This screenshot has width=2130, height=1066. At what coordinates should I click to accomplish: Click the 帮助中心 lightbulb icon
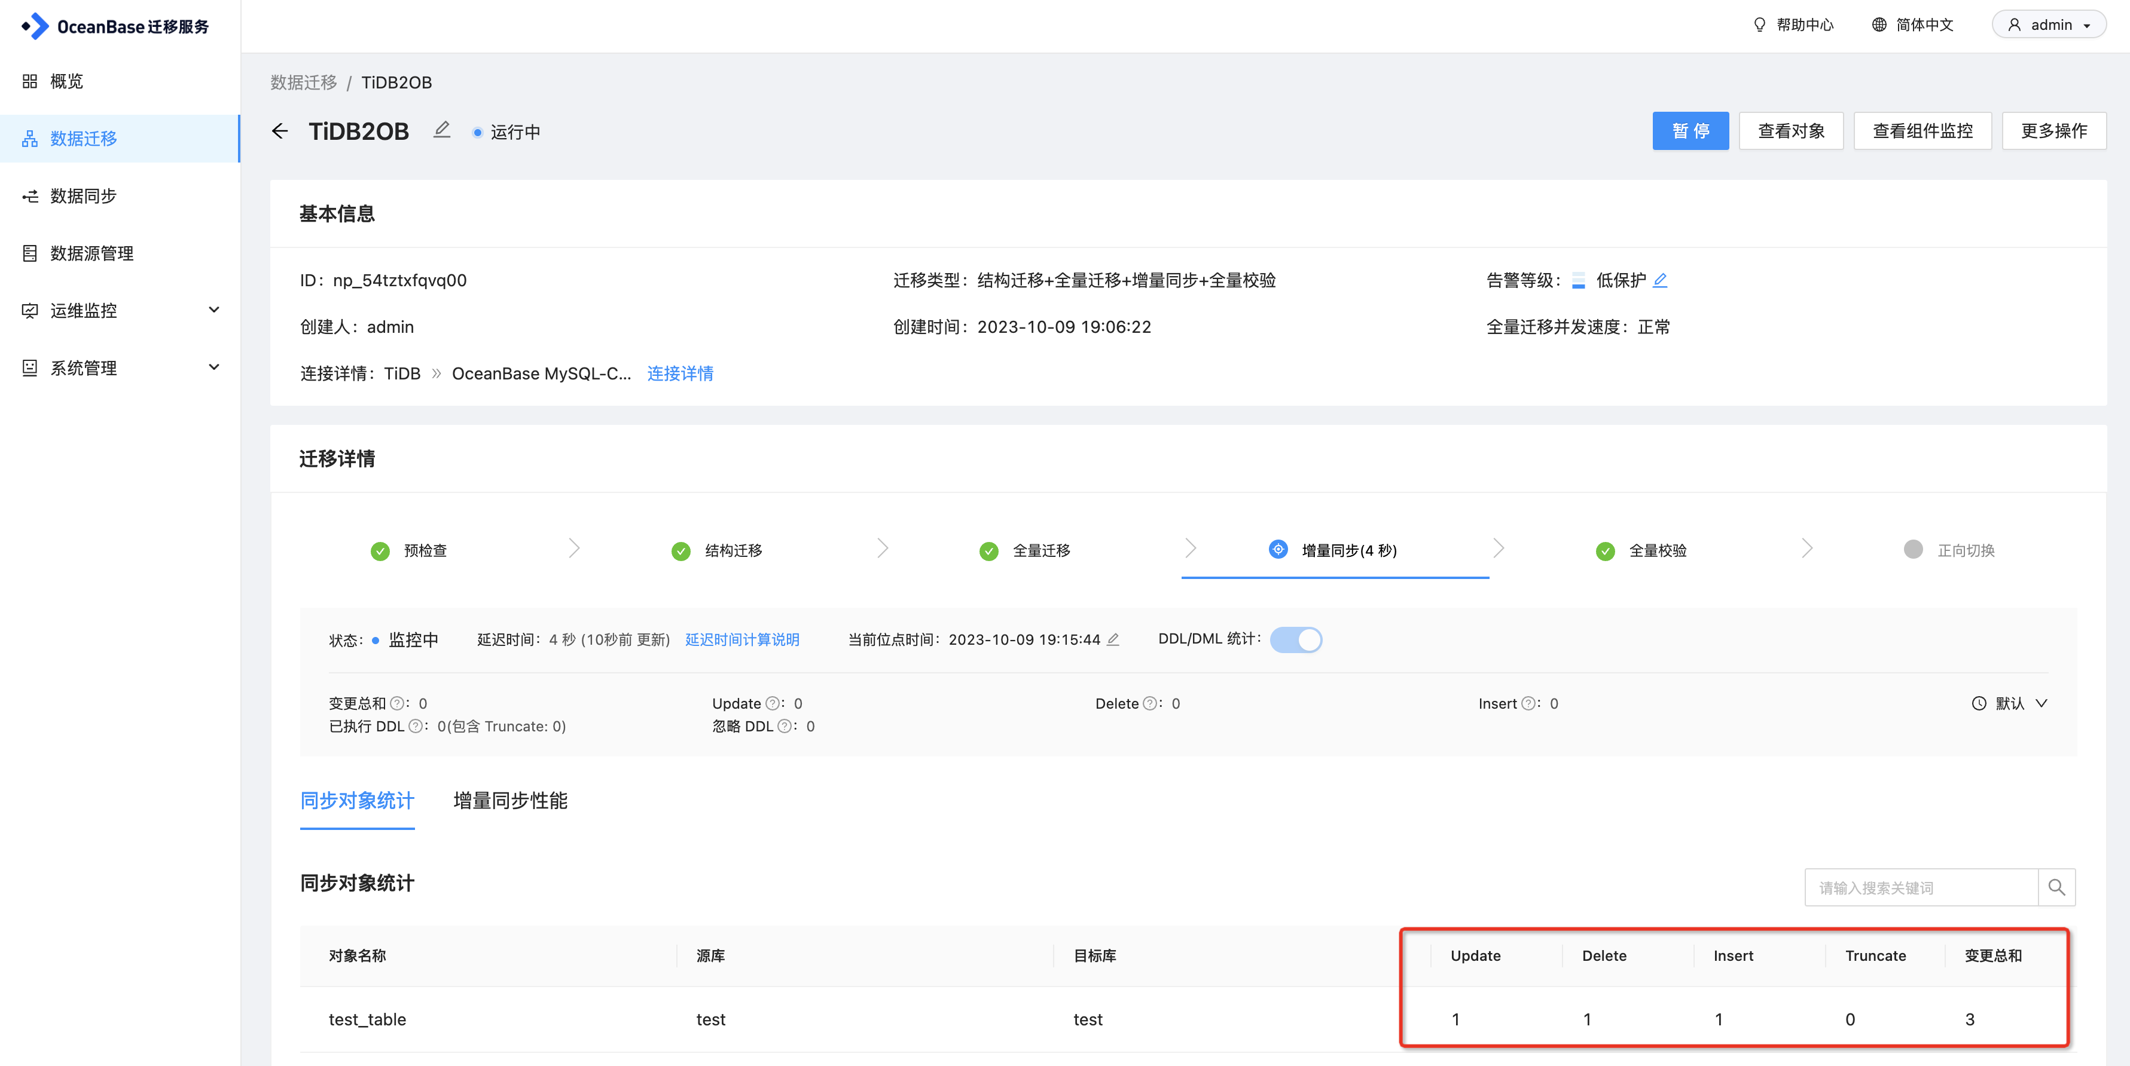click(1760, 24)
